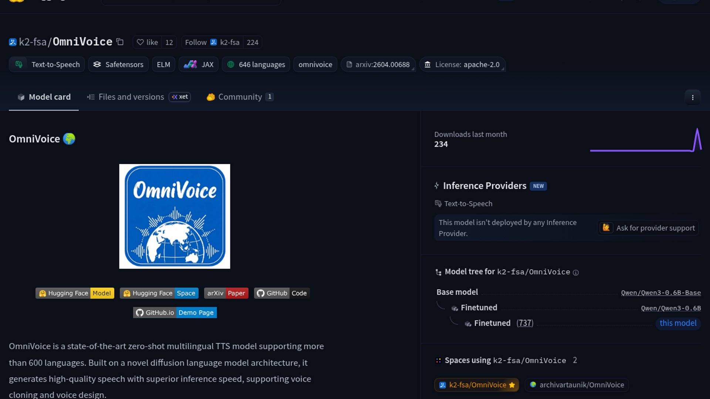Select the JAX tag
Image resolution: width=710 pixels, height=399 pixels.
pyautogui.click(x=199, y=64)
